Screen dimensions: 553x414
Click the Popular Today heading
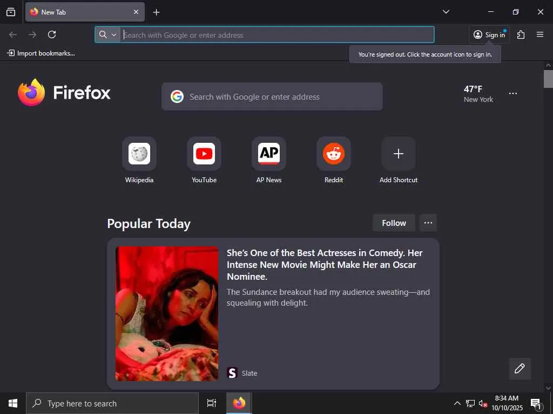coord(149,224)
